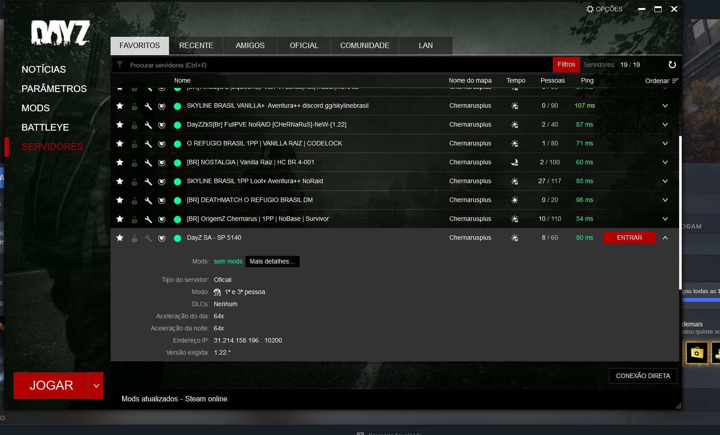Screen dimensions: 720x435
Task: Unfavorite the [BR] NOSTALGIA server star
Action: point(120,163)
